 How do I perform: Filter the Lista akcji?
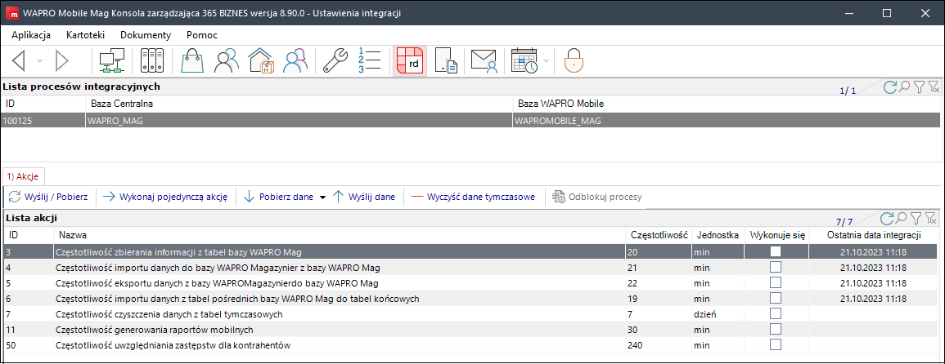click(x=916, y=219)
